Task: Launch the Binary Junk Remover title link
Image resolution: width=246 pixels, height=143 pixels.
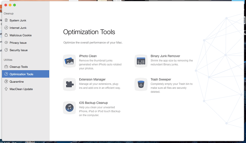Action: coord(165,56)
